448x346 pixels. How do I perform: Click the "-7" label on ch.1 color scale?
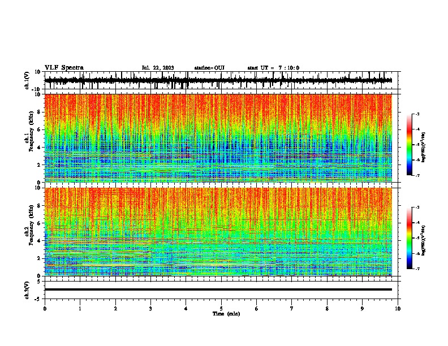point(417,175)
